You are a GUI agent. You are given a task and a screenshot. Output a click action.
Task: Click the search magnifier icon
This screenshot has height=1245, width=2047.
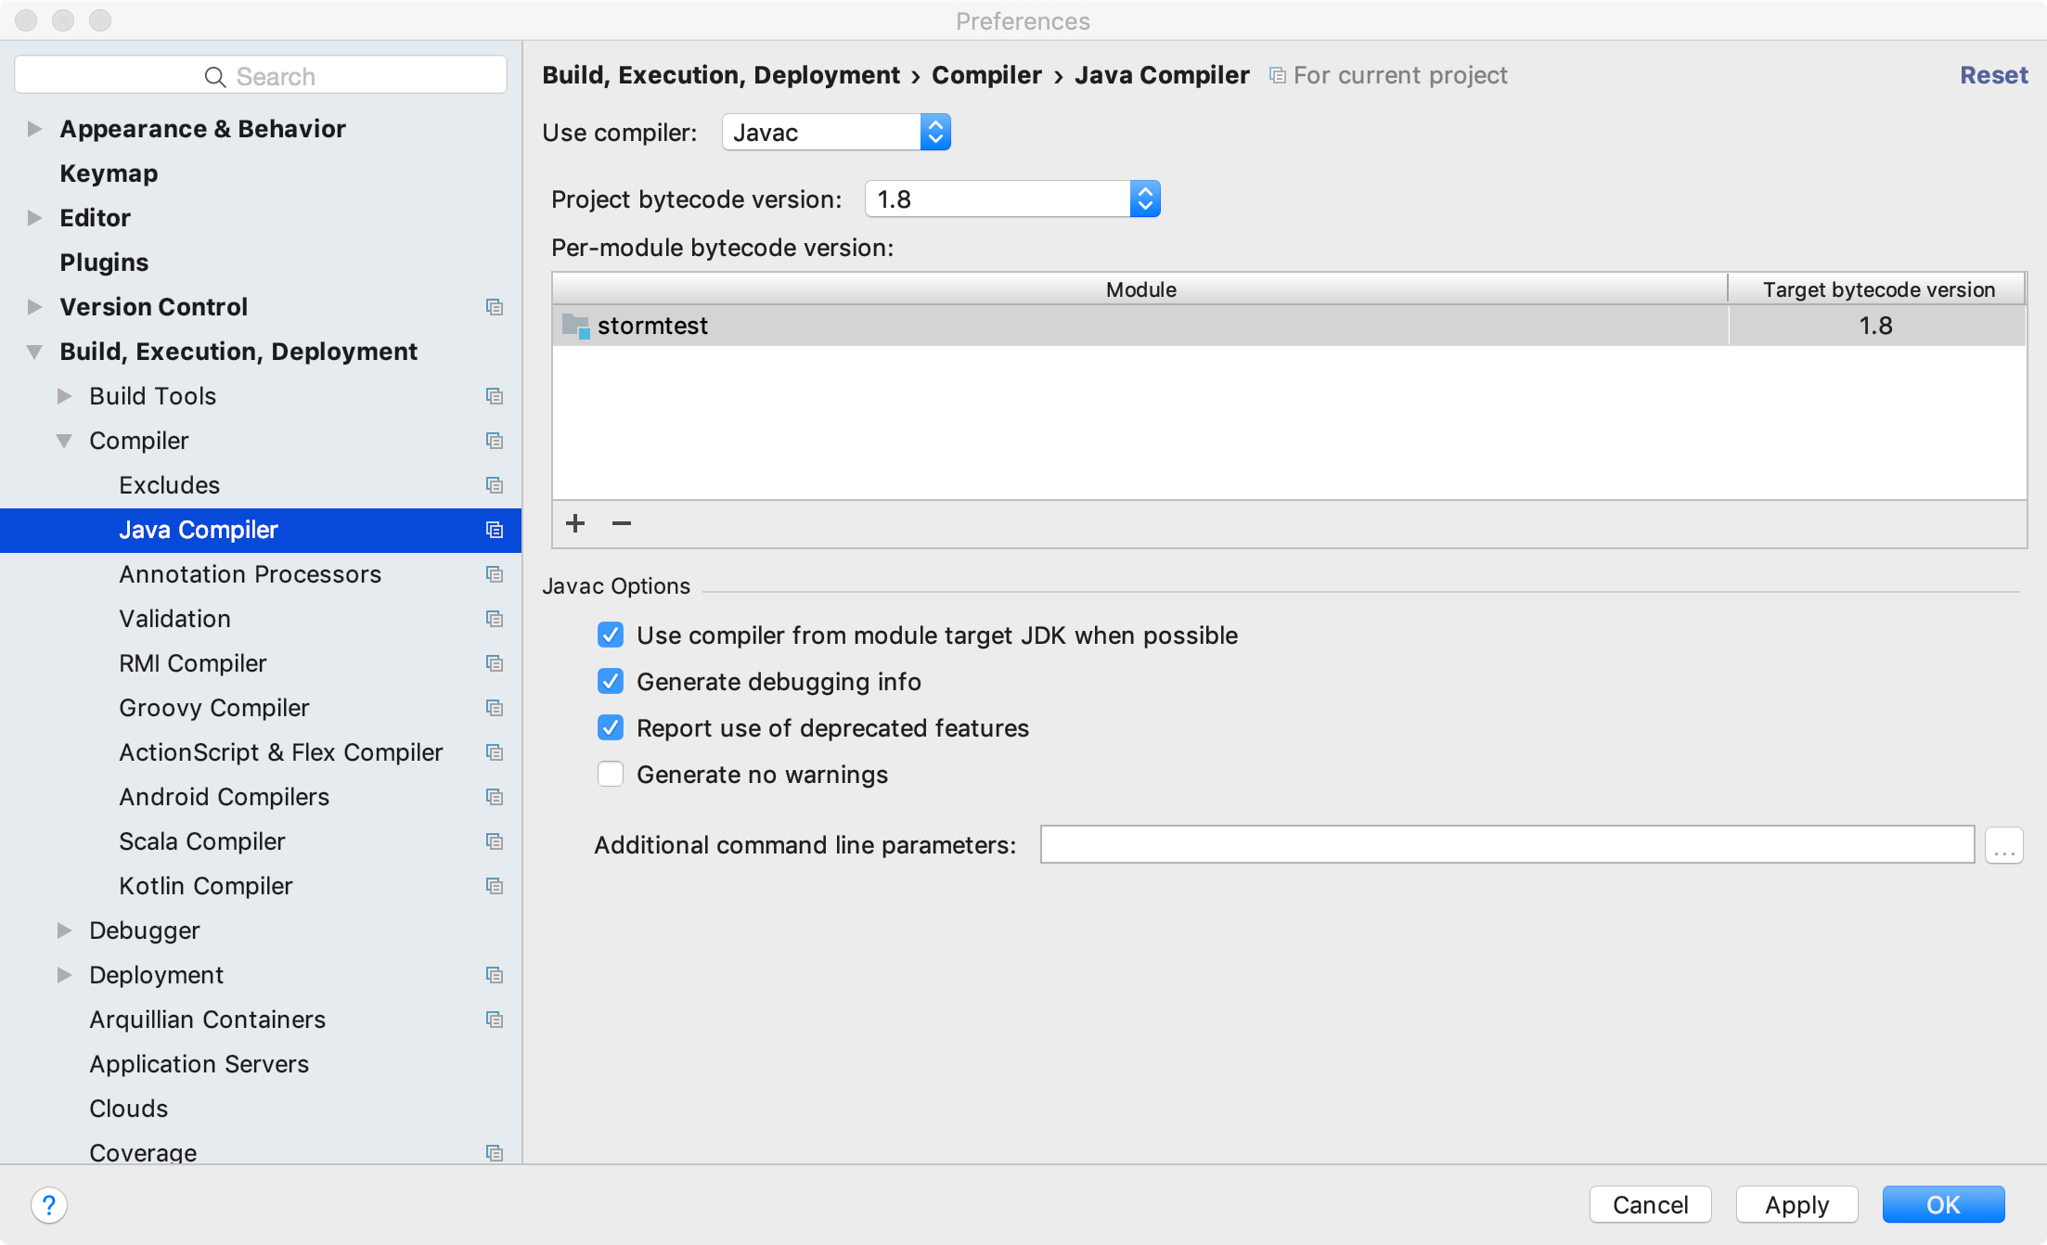pos(214,76)
